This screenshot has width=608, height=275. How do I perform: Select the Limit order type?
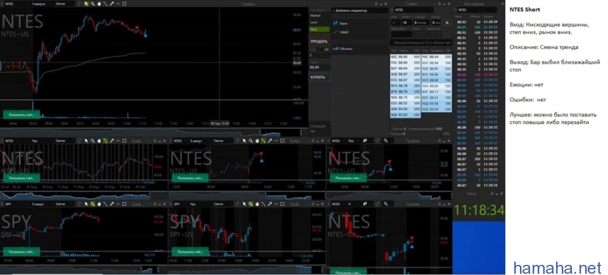pyautogui.click(x=319, y=23)
